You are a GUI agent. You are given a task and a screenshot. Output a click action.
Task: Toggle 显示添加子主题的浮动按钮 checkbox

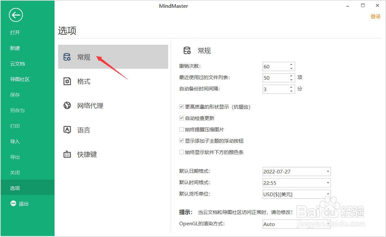(181, 141)
